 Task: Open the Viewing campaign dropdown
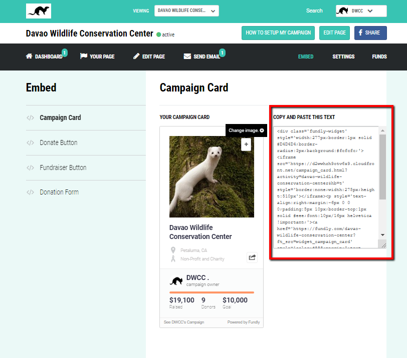[x=186, y=10]
